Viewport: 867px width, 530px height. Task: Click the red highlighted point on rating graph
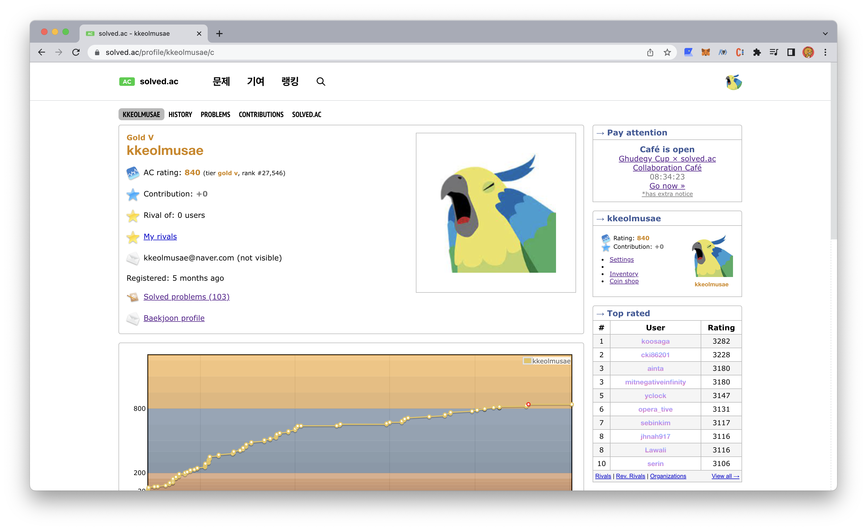[528, 404]
